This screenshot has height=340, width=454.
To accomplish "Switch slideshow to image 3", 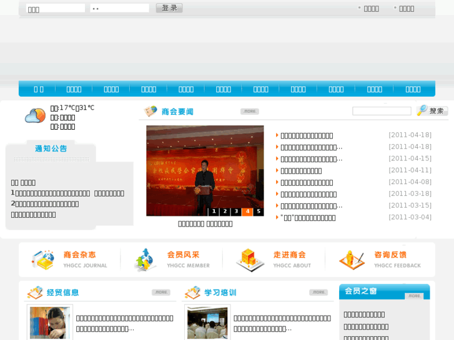I will (236, 211).
